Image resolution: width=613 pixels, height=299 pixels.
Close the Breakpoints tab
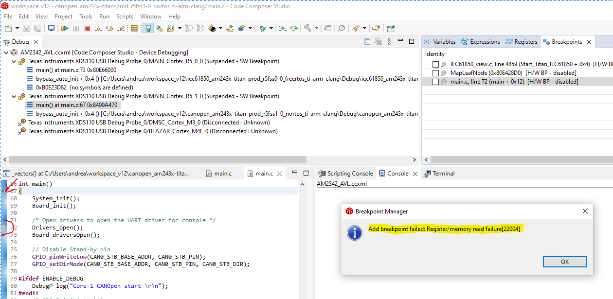click(x=589, y=42)
